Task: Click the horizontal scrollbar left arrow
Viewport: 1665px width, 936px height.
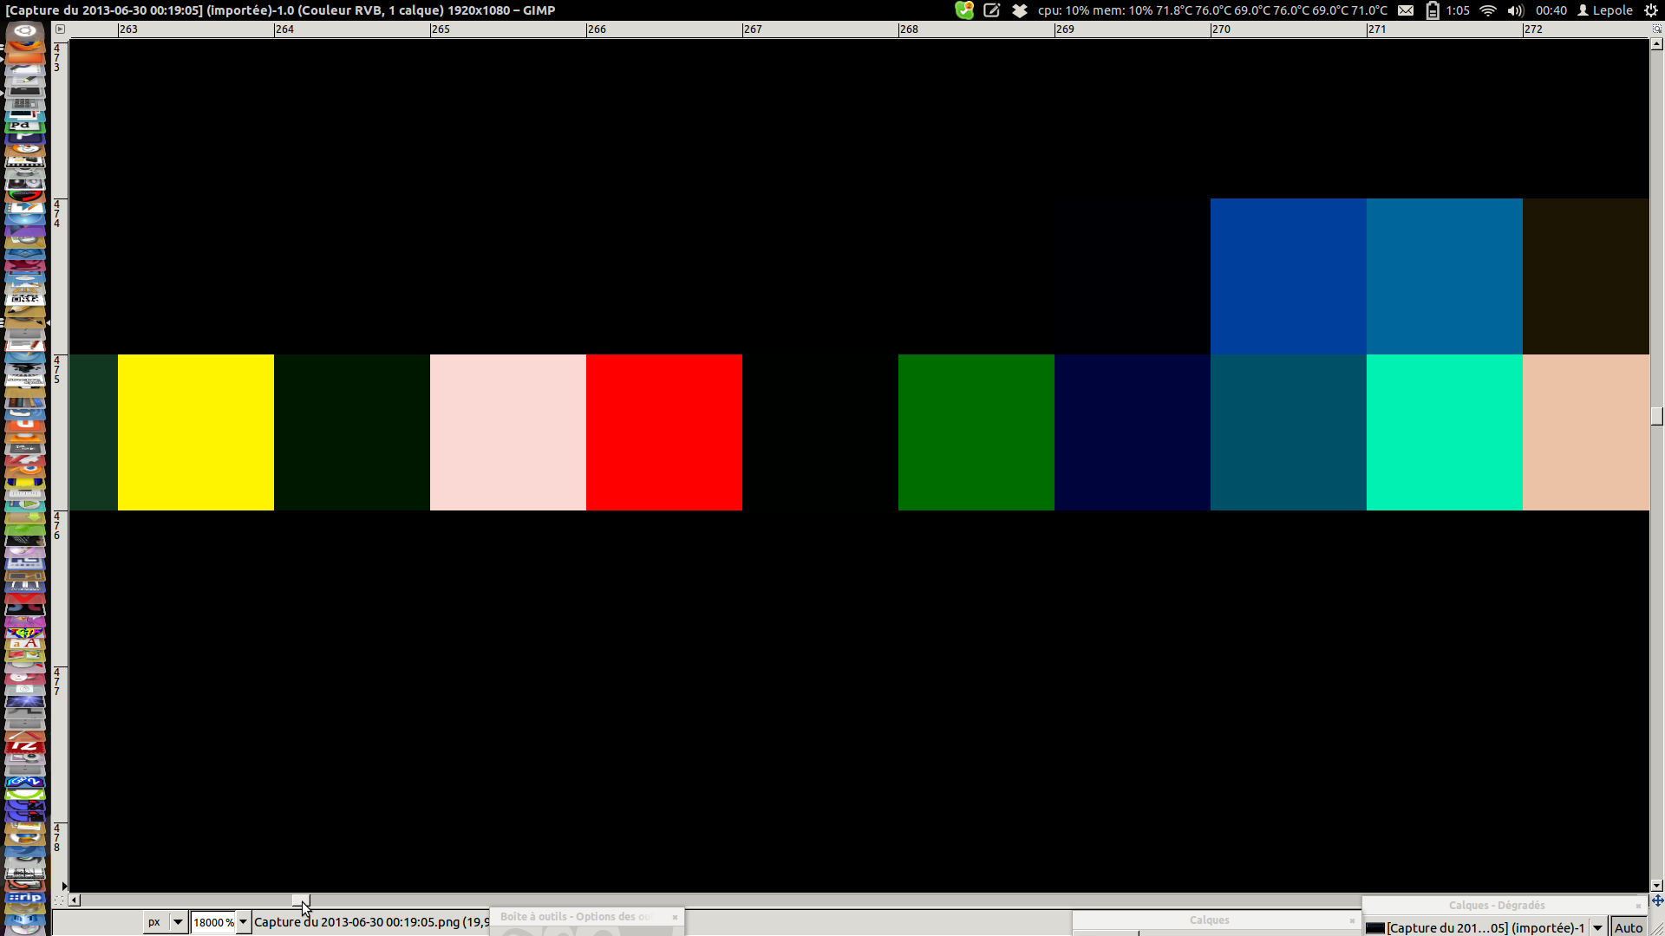Action: (75, 900)
